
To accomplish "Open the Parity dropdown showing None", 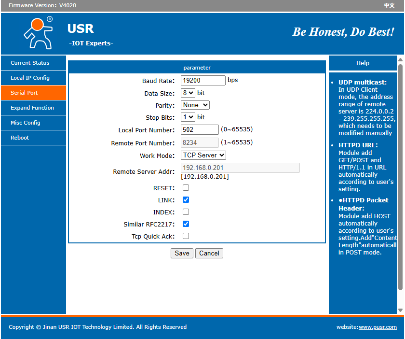I will [195, 105].
